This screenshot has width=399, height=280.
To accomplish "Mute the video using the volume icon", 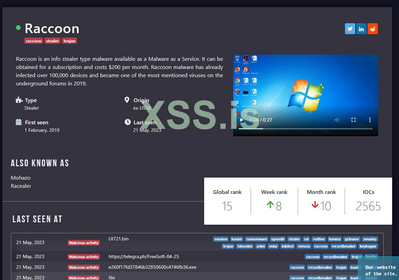I will [337, 120].
